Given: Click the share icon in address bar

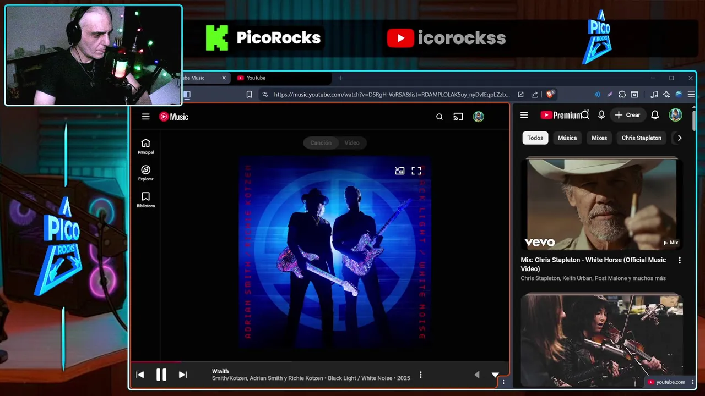Looking at the screenshot, I should [534, 95].
